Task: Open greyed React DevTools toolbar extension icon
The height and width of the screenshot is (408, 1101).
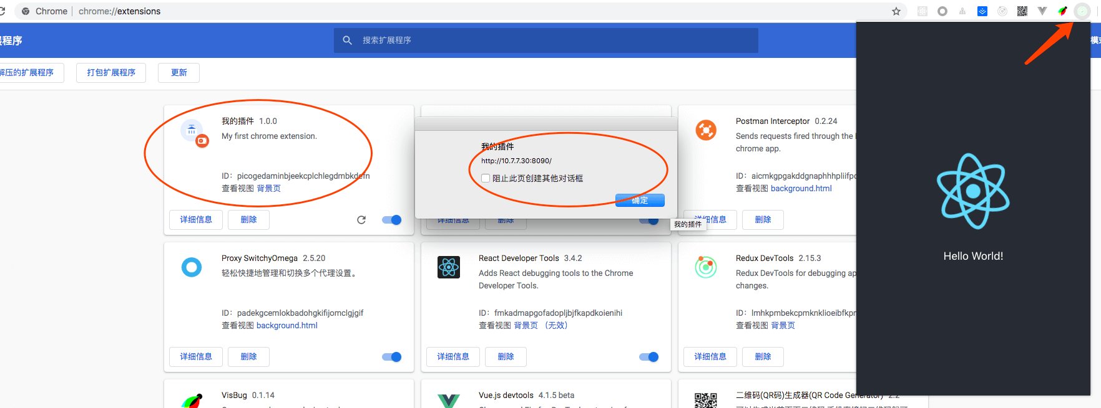Action: point(922,11)
